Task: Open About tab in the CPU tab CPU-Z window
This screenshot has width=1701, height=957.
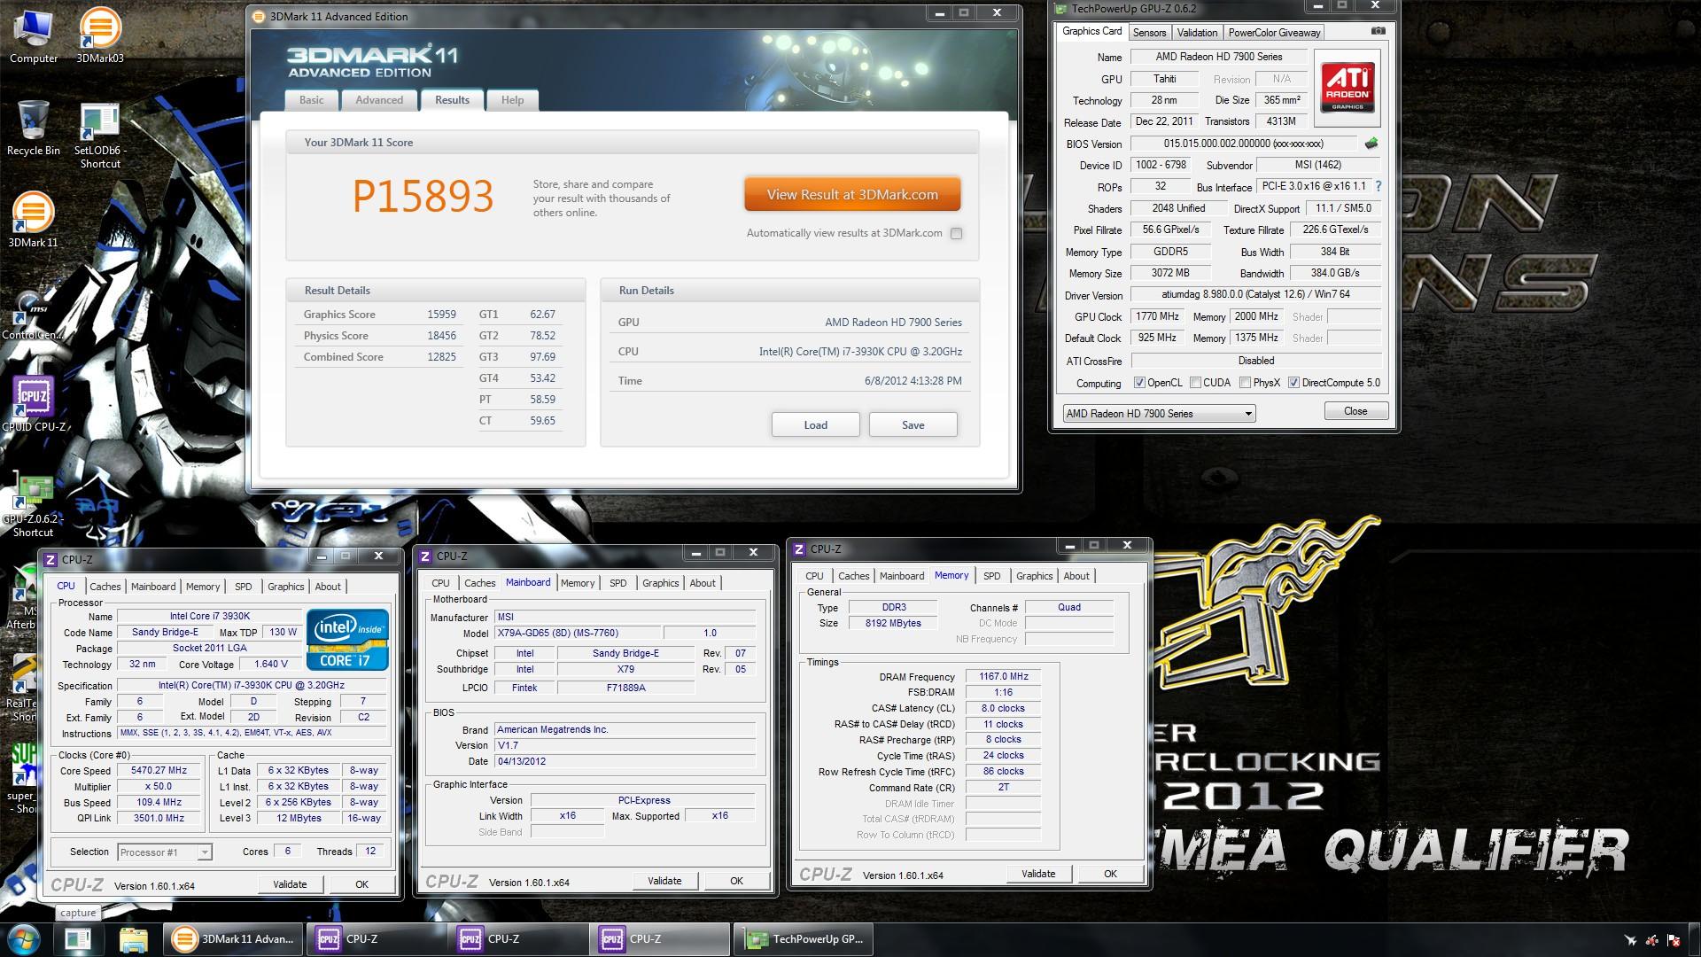Action: click(x=328, y=587)
